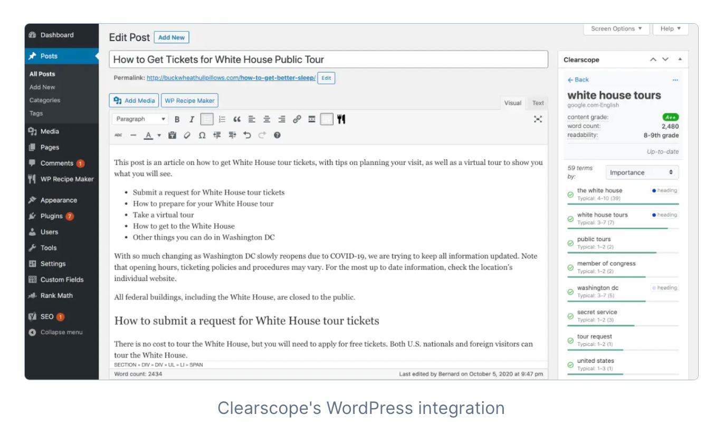Screen dimensions: 724x444
Task: Open the permalink URL link
Action: 231,78
